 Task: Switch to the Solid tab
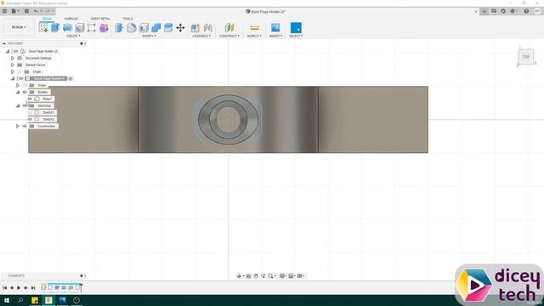click(x=47, y=19)
